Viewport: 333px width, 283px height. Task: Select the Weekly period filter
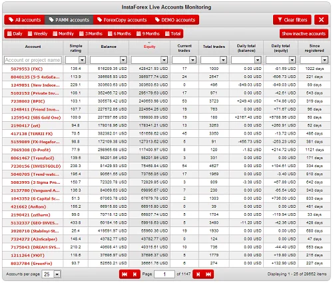[37, 34]
